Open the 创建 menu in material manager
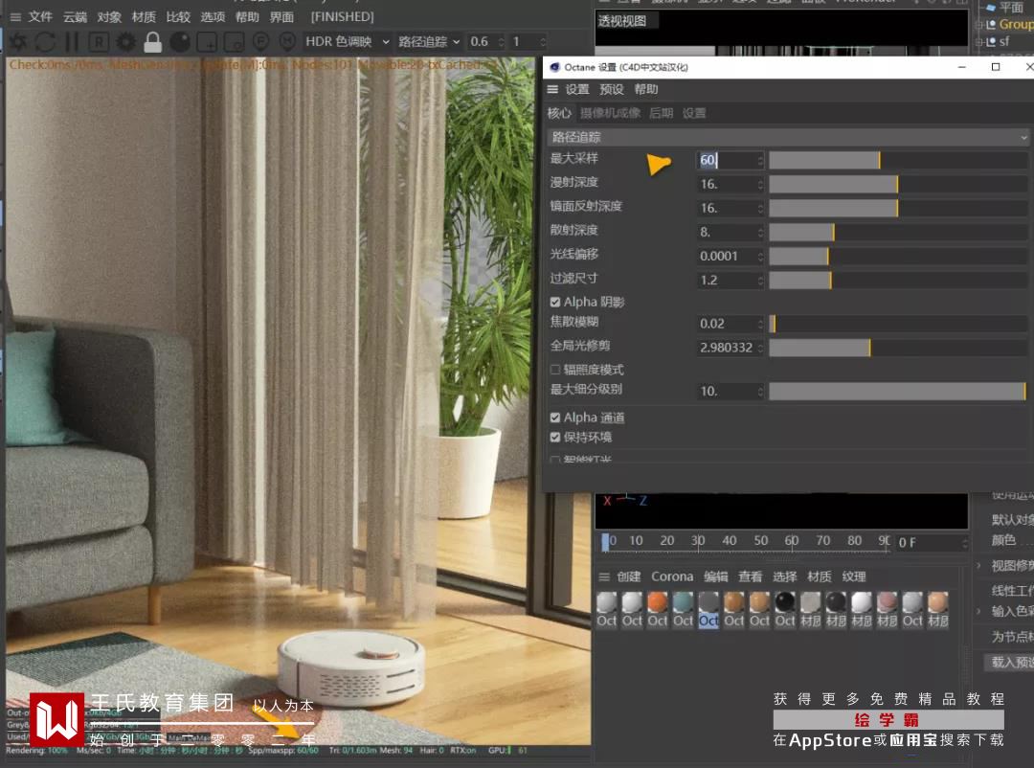The height and width of the screenshot is (768, 1034). point(628,576)
